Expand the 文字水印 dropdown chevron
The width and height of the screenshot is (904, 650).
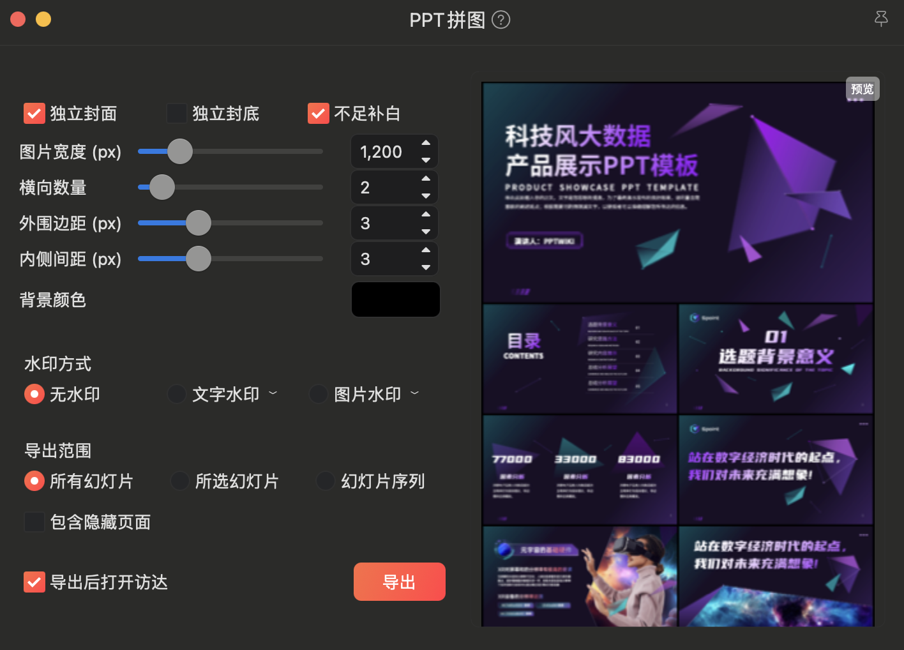pyautogui.click(x=273, y=393)
